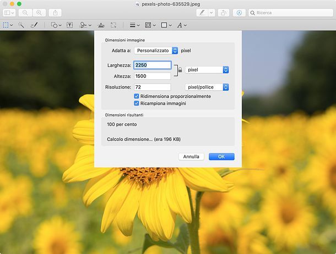Click the pexels-photo-635529.jpeg window title

click(x=171, y=4)
